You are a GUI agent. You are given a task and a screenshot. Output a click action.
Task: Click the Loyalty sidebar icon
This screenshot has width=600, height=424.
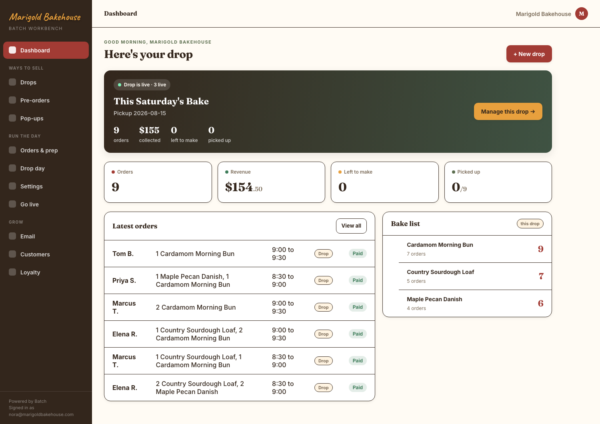(12, 272)
